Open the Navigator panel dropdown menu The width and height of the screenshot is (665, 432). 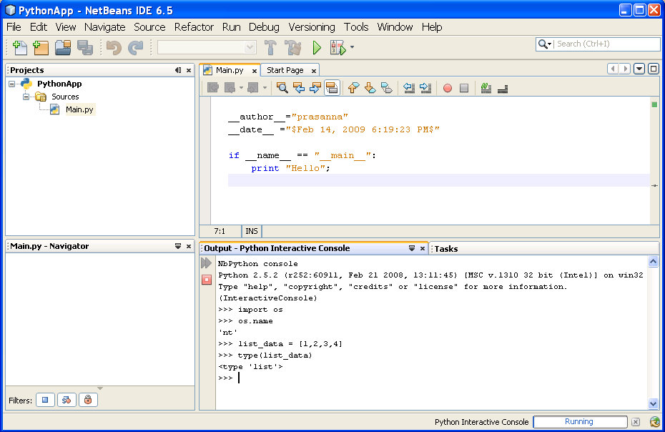[178, 246]
